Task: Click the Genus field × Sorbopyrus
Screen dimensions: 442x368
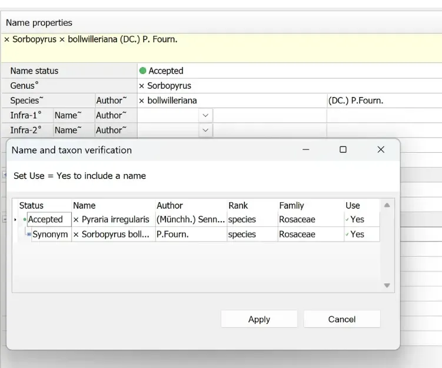Action: [290, 86]
